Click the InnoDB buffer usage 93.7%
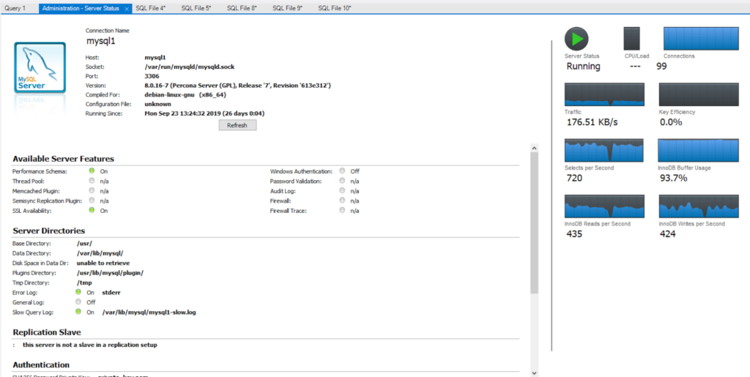Viewport: 750px width, 377px height. pos(674,178)
